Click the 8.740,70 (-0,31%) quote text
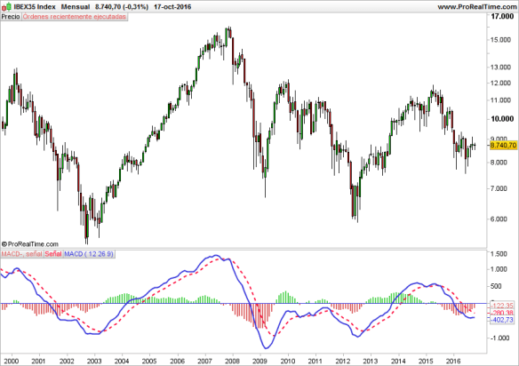The image size is (519, 366). pyautogui.click(x=122, y=6)
